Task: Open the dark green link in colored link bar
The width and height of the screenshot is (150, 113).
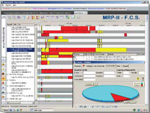Action: point(80,9)
